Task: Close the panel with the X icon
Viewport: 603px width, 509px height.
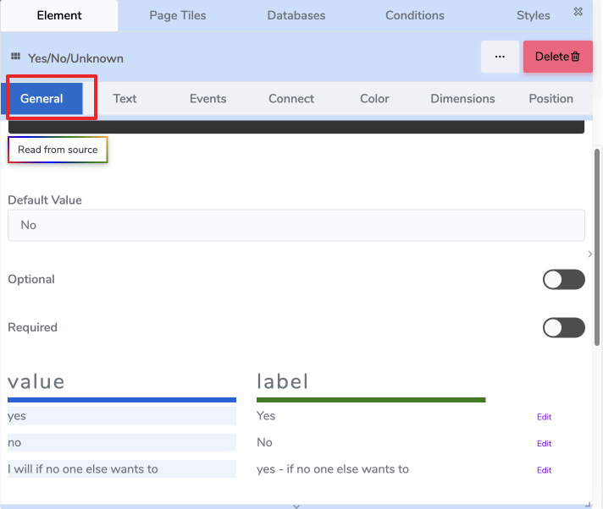Action: click(x=578, y=12)
